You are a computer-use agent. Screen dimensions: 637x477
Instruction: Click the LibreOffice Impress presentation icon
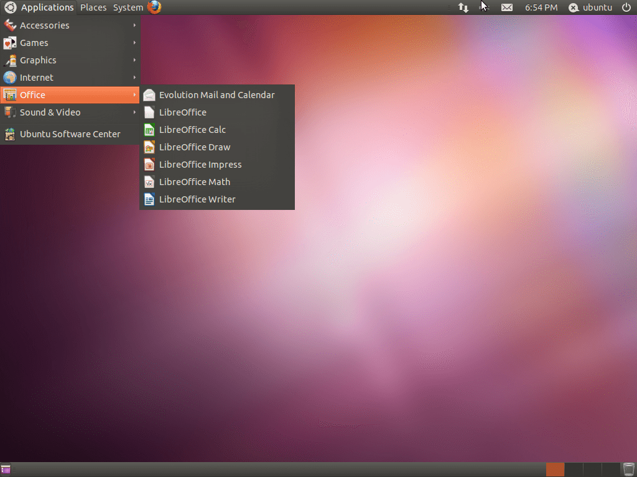click(149, 165)
